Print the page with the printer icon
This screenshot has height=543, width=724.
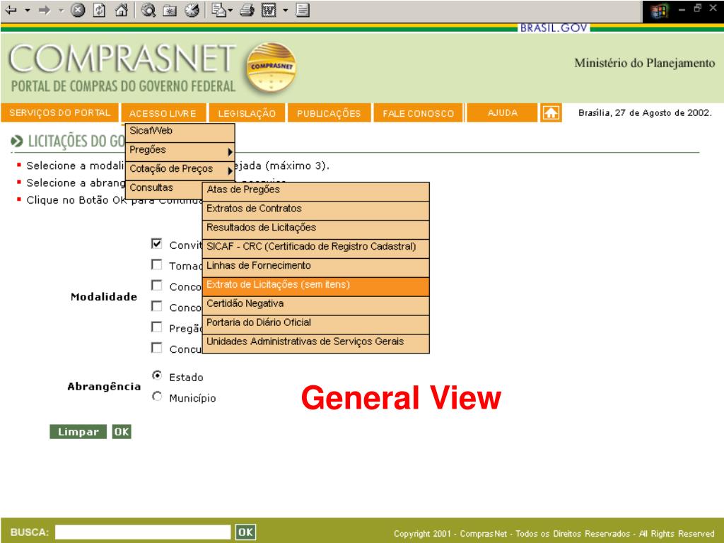tap(247, 10)
